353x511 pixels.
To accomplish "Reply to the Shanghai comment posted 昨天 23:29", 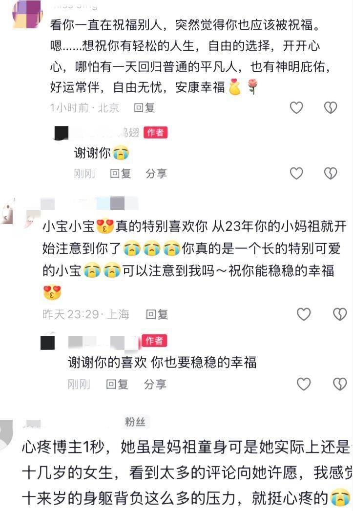I will (x=157, y=314).
